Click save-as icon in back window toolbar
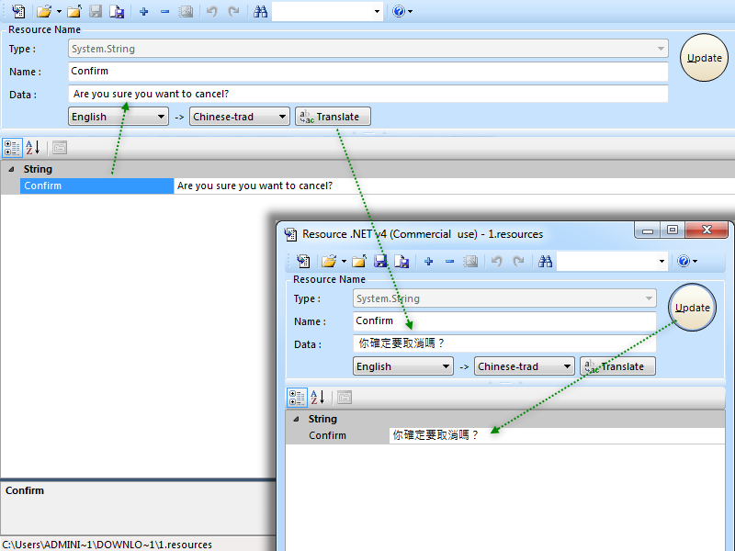 pyautogui.click(x=117, y=11)
